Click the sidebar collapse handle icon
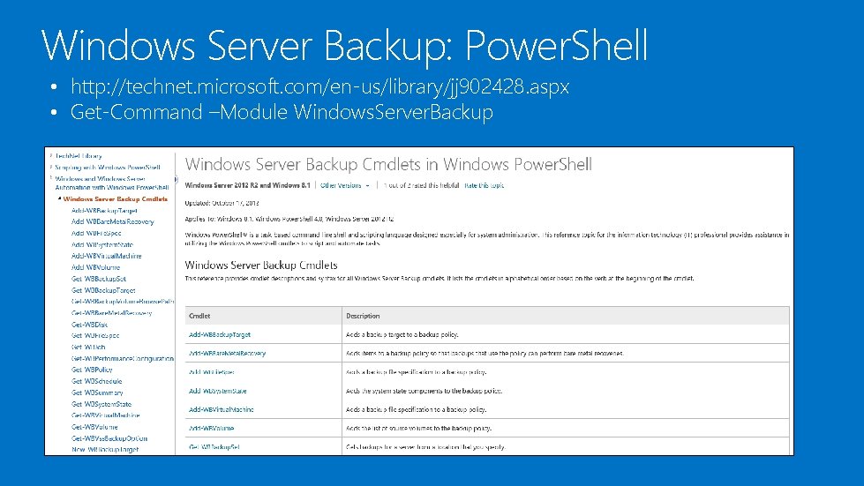This screenshot has width=864, height=486. click(176, 179)
